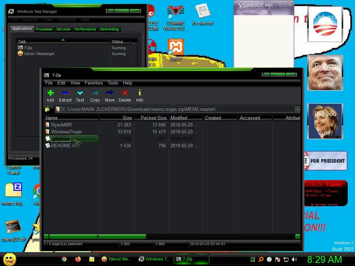Switch to Services tab in Task Manager
Viewport: 355px width, 266px height.
(x=63, y=29)
